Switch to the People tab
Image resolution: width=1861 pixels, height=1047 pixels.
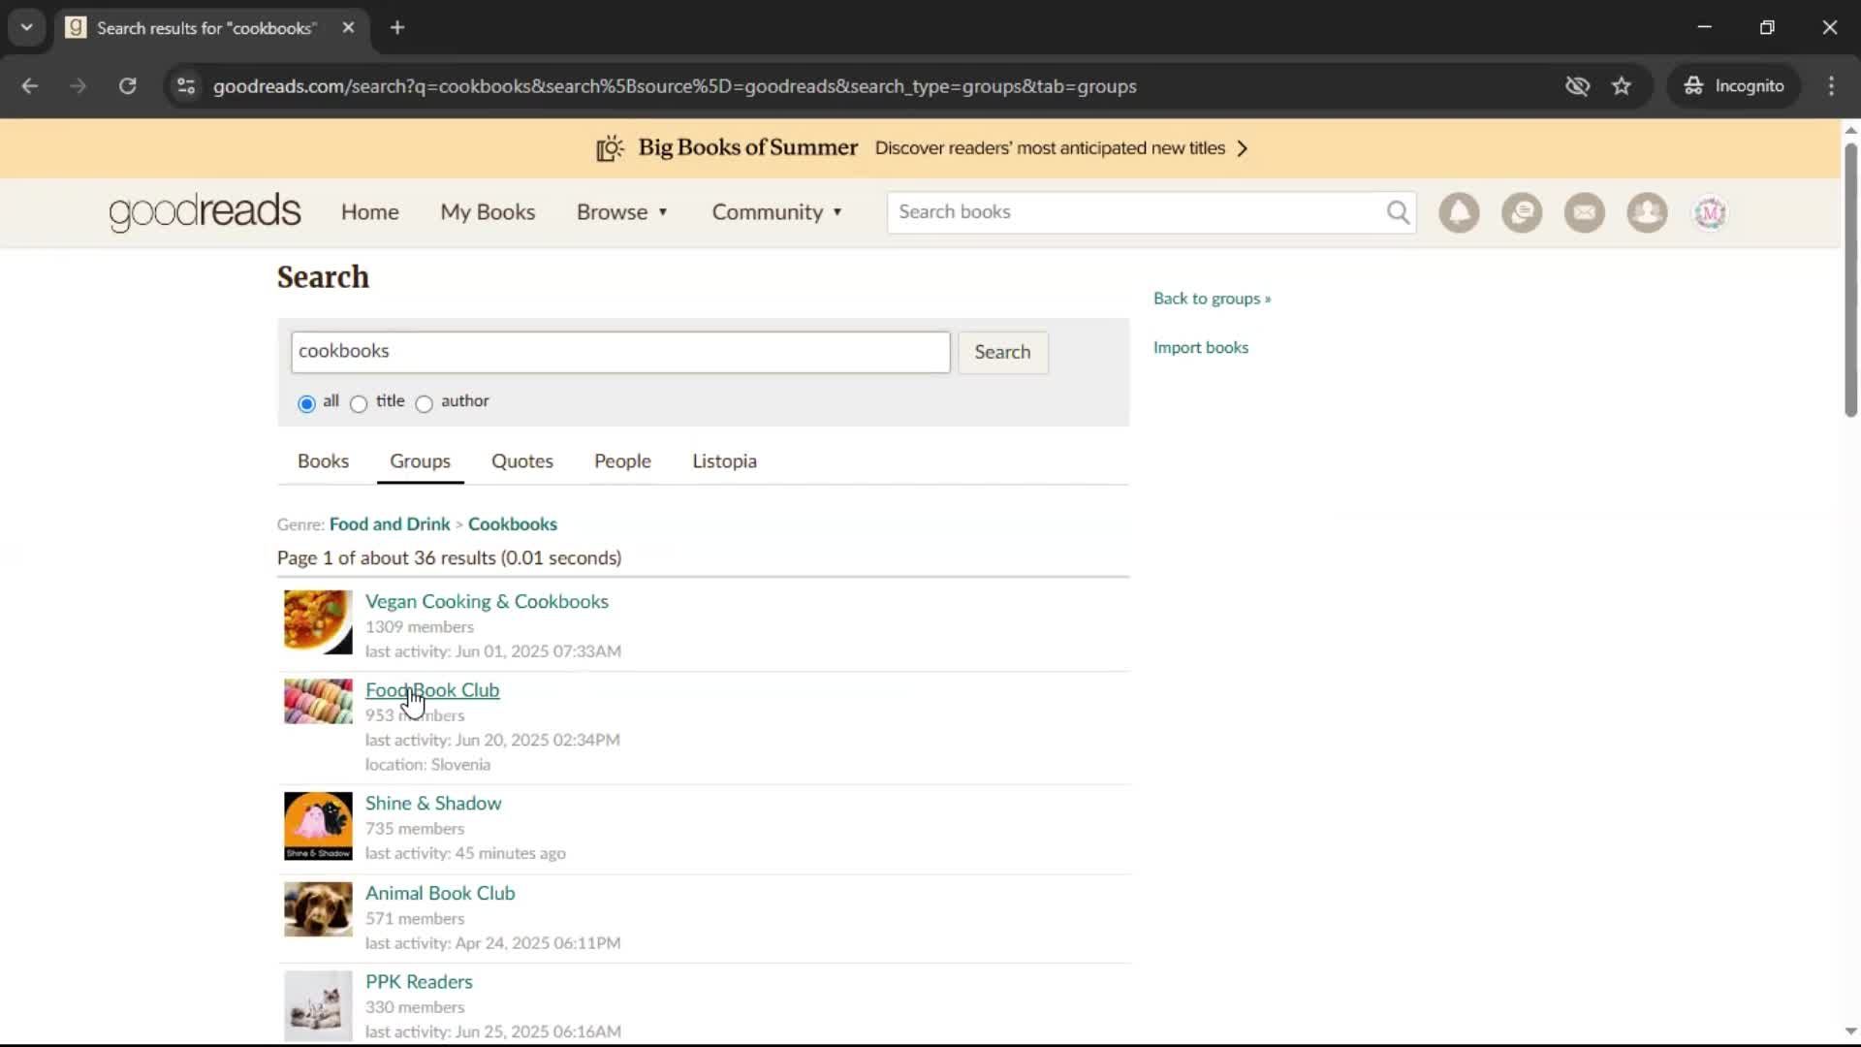(622, 461)
